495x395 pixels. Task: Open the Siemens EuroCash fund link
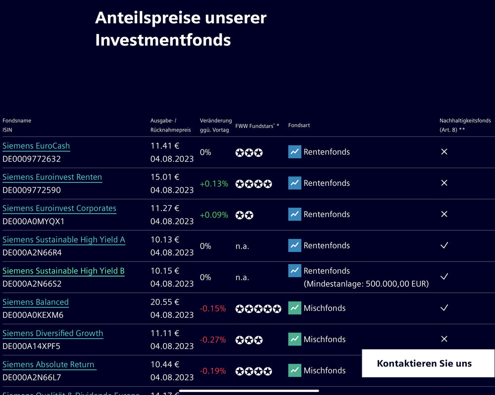36,146
